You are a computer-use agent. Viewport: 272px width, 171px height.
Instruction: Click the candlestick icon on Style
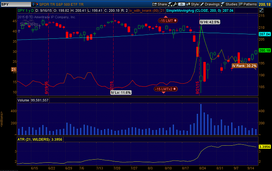[x=188, y=4]
